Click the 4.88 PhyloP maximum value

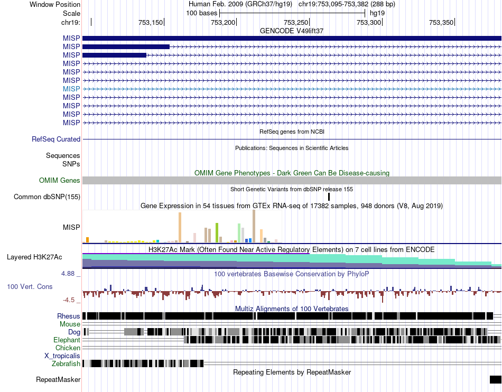pos(68,274)
